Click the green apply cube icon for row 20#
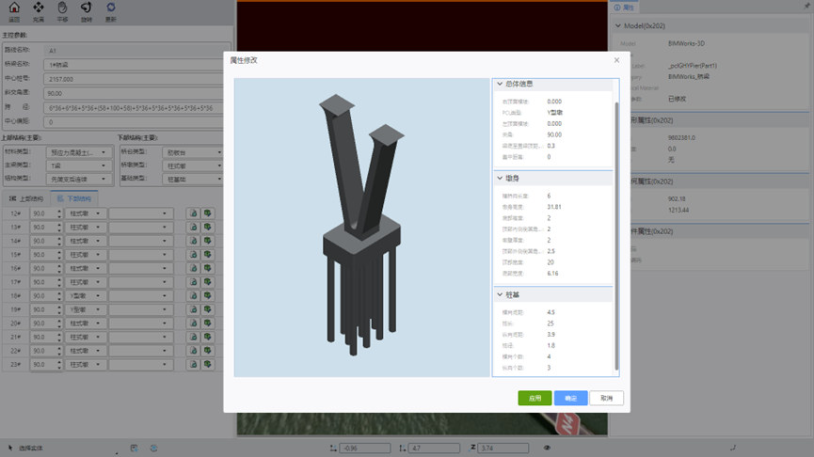This screenshot has height=457, width=814. [208, 323]
